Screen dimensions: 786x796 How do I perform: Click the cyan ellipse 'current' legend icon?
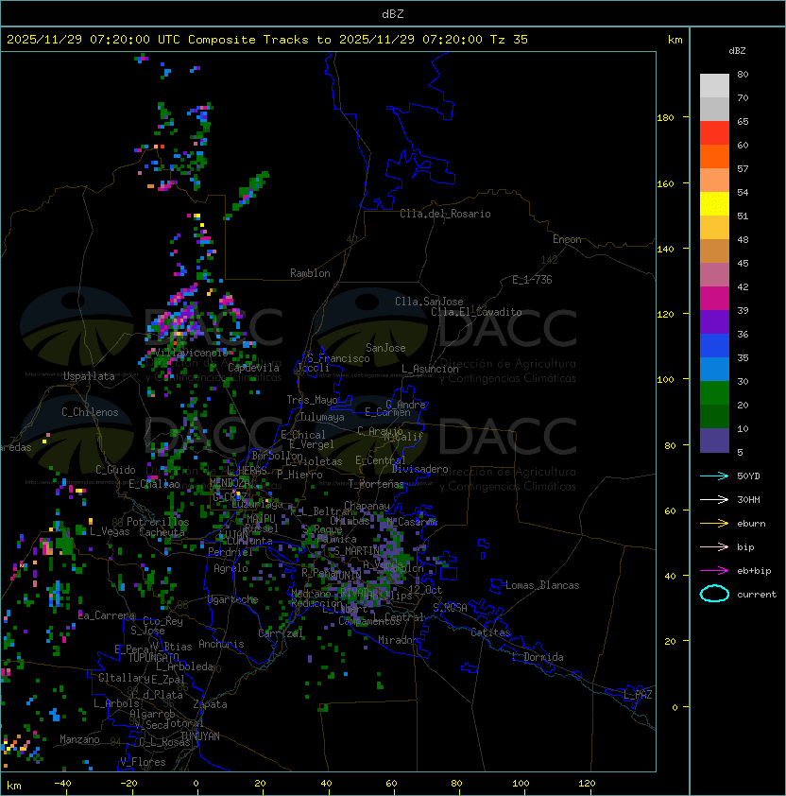(x=714, y=594)
